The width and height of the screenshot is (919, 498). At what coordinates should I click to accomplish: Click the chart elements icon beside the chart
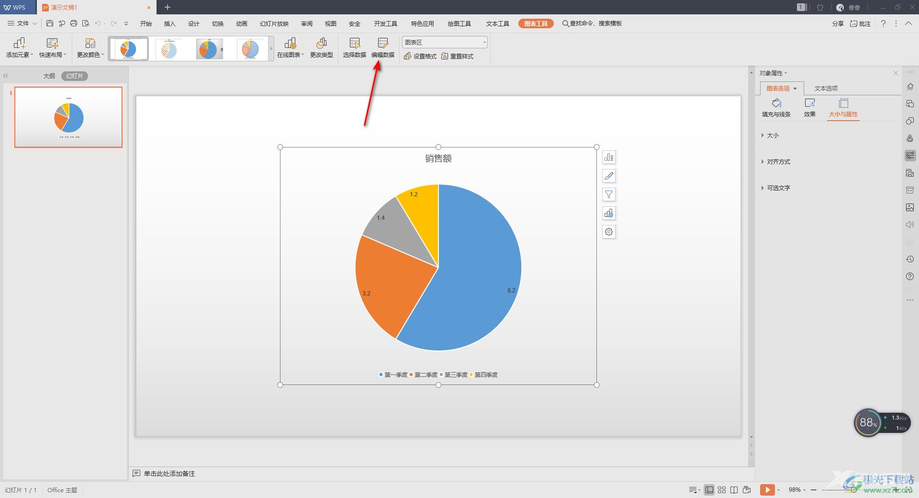pos(609,157)
